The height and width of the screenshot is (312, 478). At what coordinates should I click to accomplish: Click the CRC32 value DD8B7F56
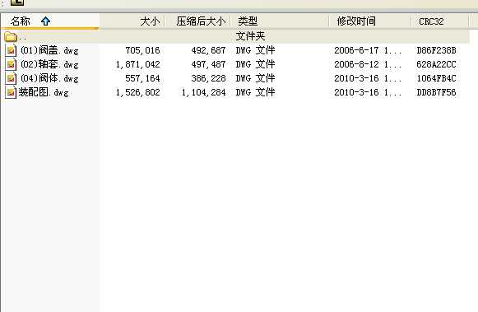pyautogui.click(x=437, y=92)
